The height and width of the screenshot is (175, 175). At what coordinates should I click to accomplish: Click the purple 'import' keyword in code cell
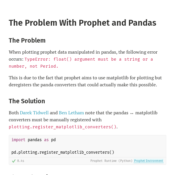pos(18,140)
